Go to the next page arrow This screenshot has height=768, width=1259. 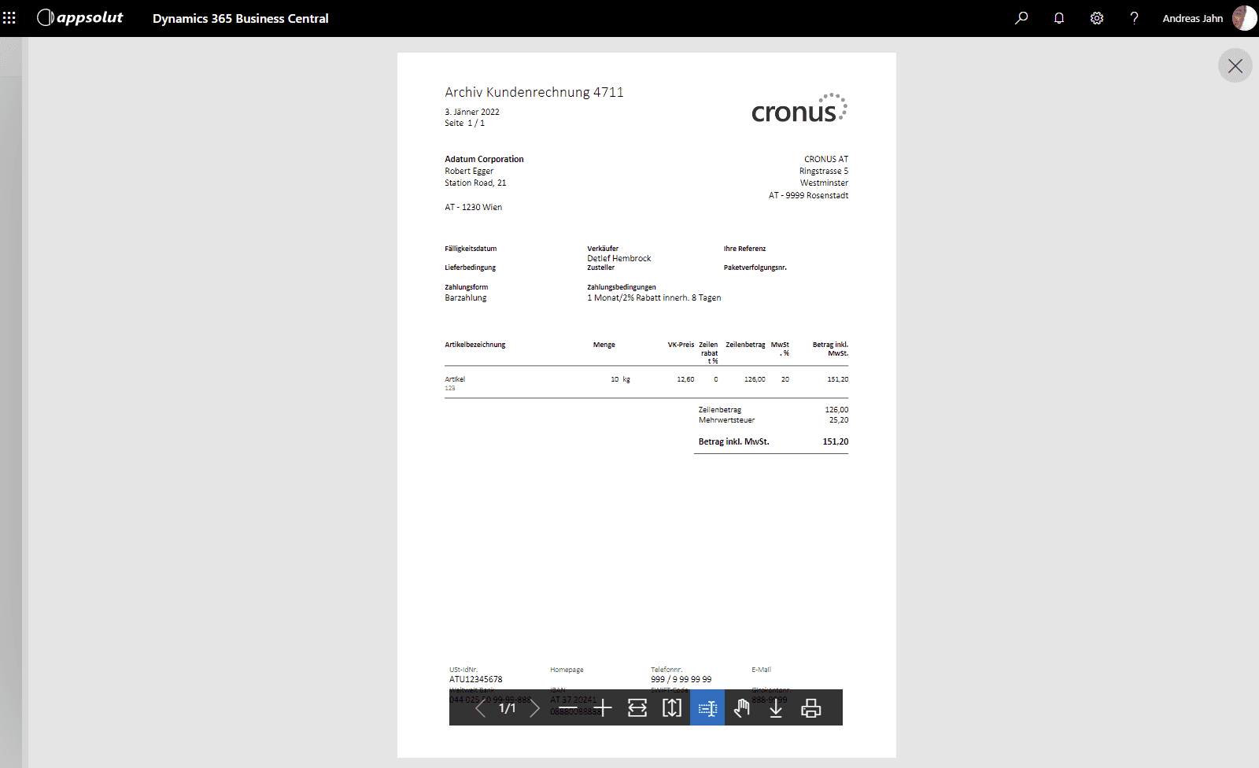(x=535, y=708)
